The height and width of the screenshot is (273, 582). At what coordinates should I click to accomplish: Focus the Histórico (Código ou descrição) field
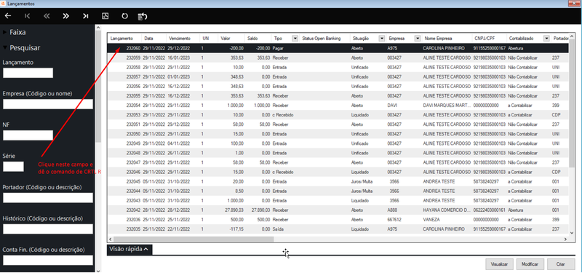click(48, 229)
